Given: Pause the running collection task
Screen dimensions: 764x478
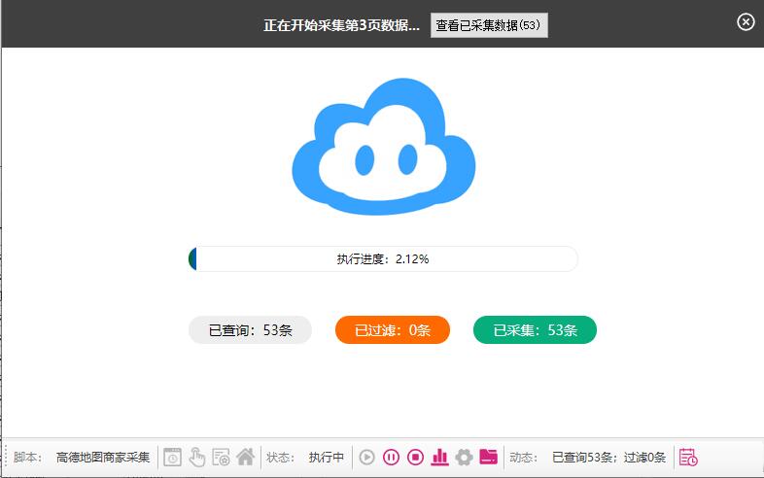Looking at the screenshot, I should [391, 457].
